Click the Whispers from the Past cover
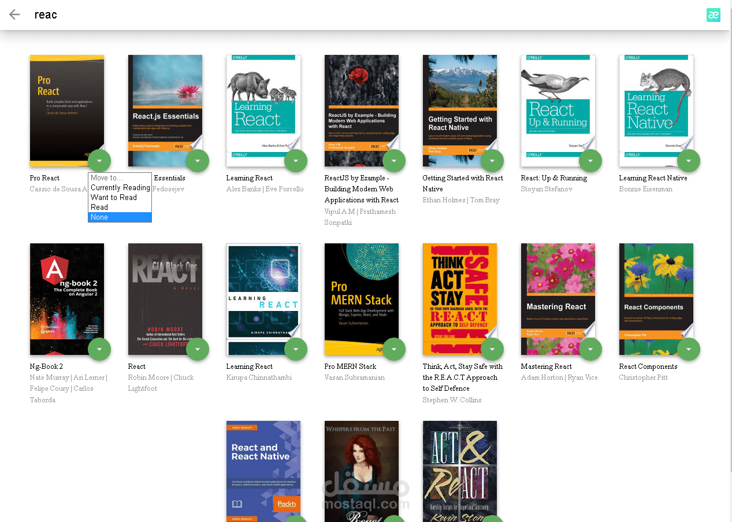 pyautogui.click(x=362, y=471)
